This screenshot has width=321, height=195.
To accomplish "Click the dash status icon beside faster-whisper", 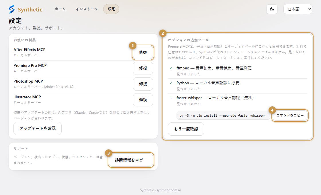I will [x=171, y=98].
